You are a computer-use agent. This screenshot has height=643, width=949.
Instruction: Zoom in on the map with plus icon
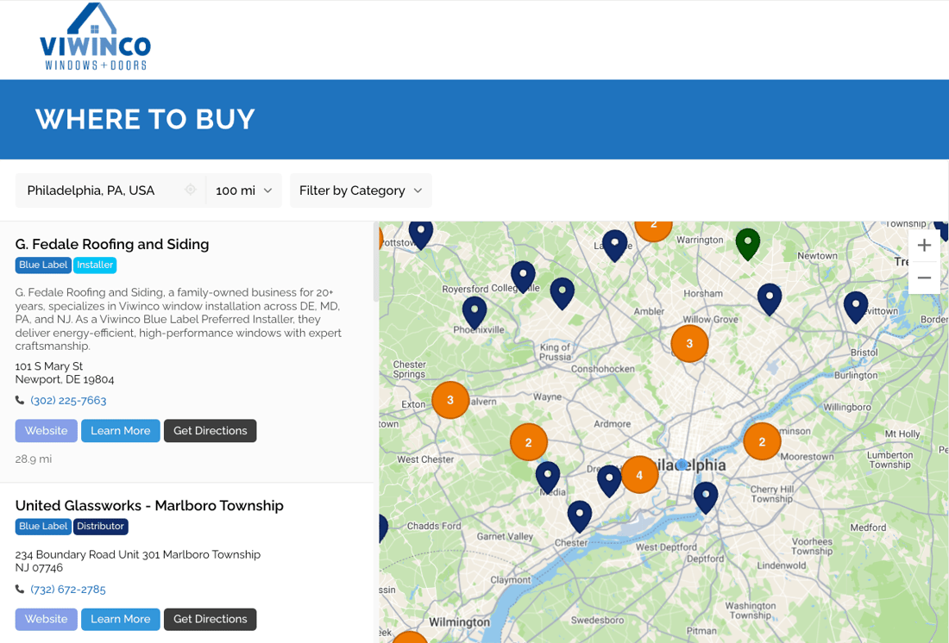pos(923,244)
